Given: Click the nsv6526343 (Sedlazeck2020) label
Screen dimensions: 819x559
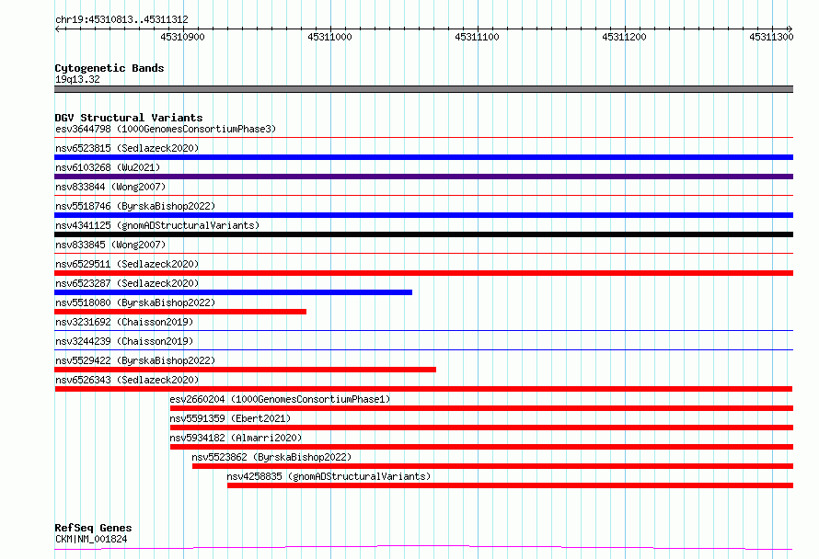Looking at the screenshot, I should pos(127,380).
